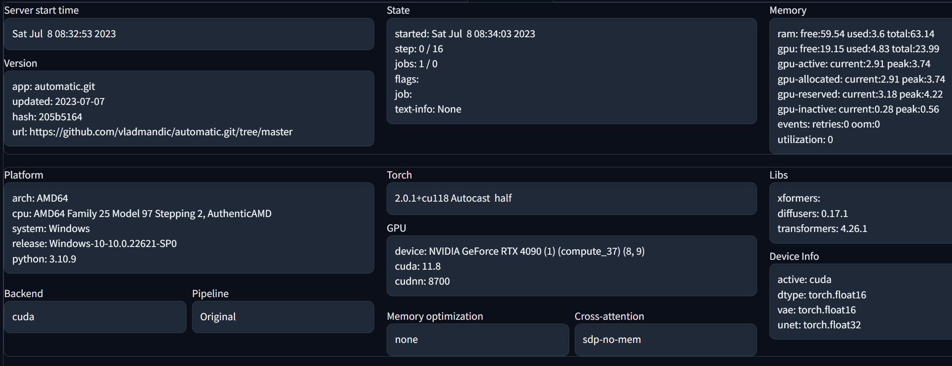Open the Cross-attention dropdown
Screen dimensions: 952x366
point(665,339)
